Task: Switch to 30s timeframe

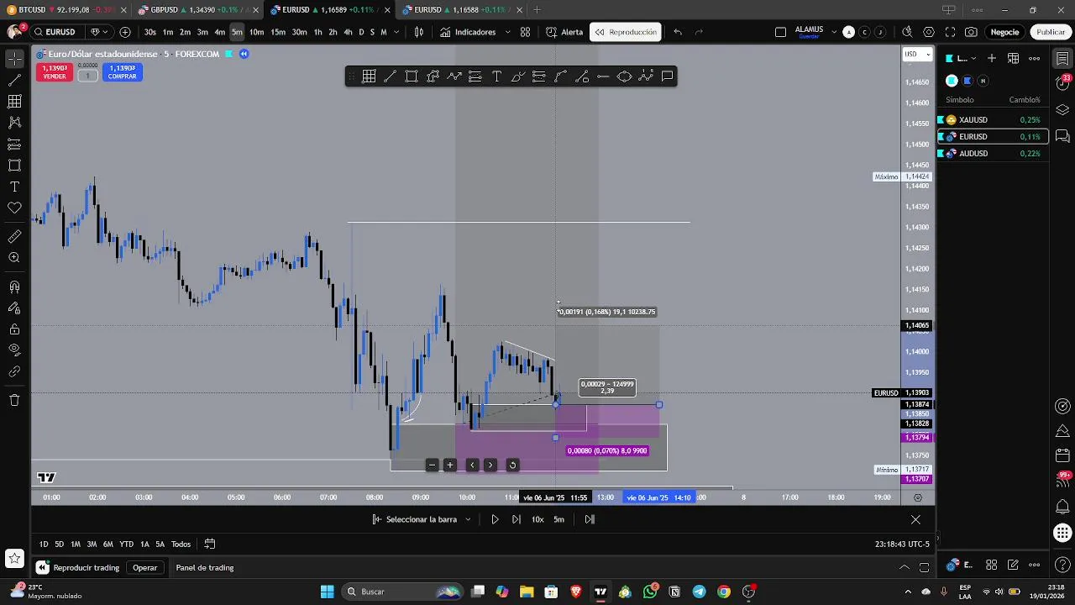Action: 149,32
